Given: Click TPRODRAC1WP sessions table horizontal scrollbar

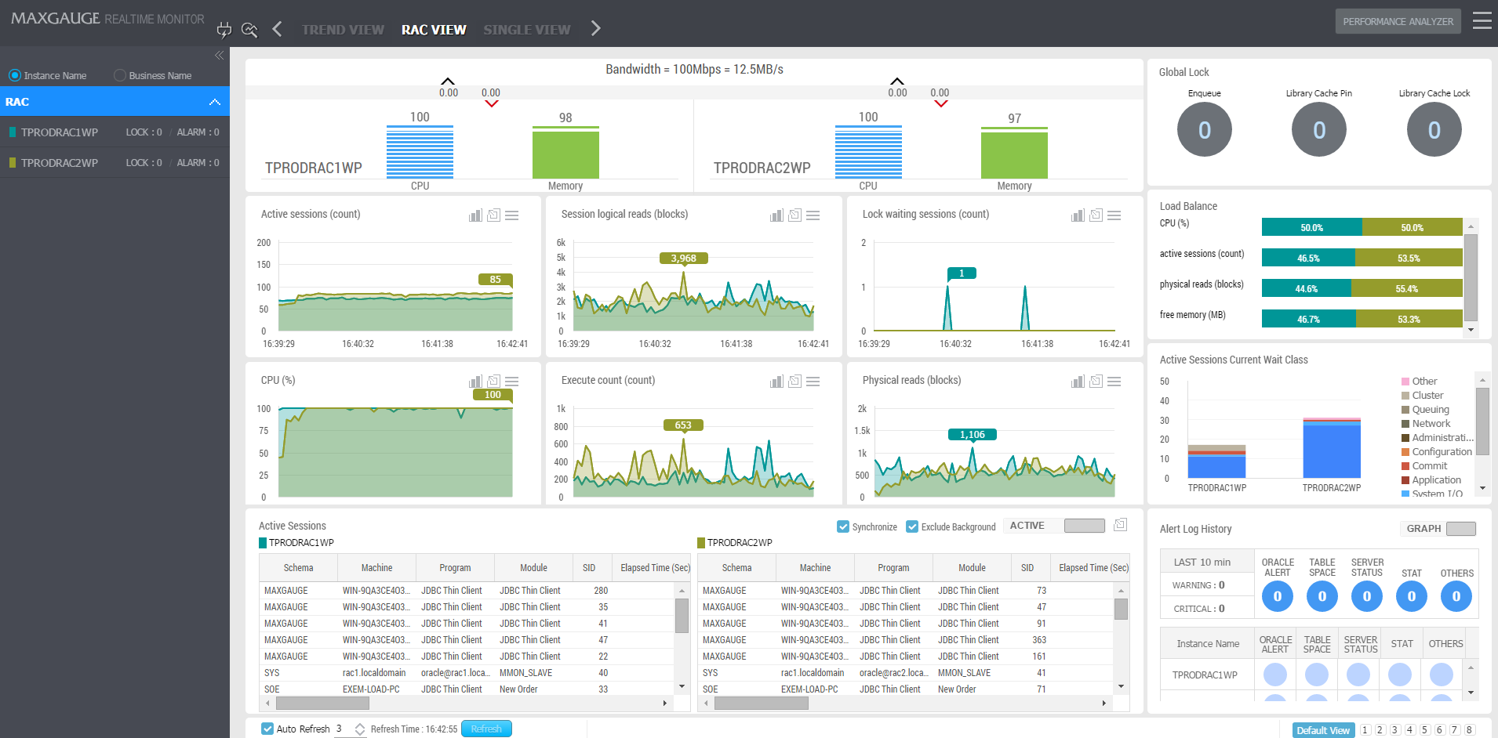Looking at the screenshot, I should point(322,704).
